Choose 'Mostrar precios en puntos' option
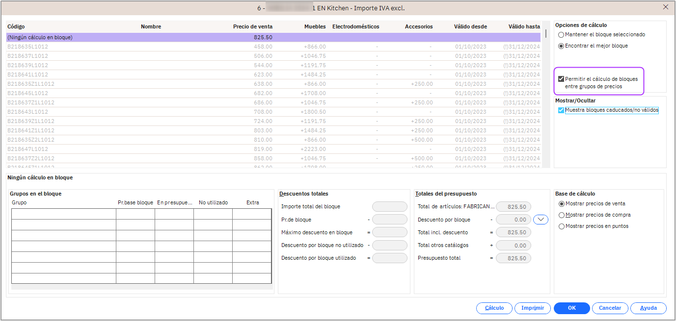This screenshot has width=676, height=321. [562, 226]
